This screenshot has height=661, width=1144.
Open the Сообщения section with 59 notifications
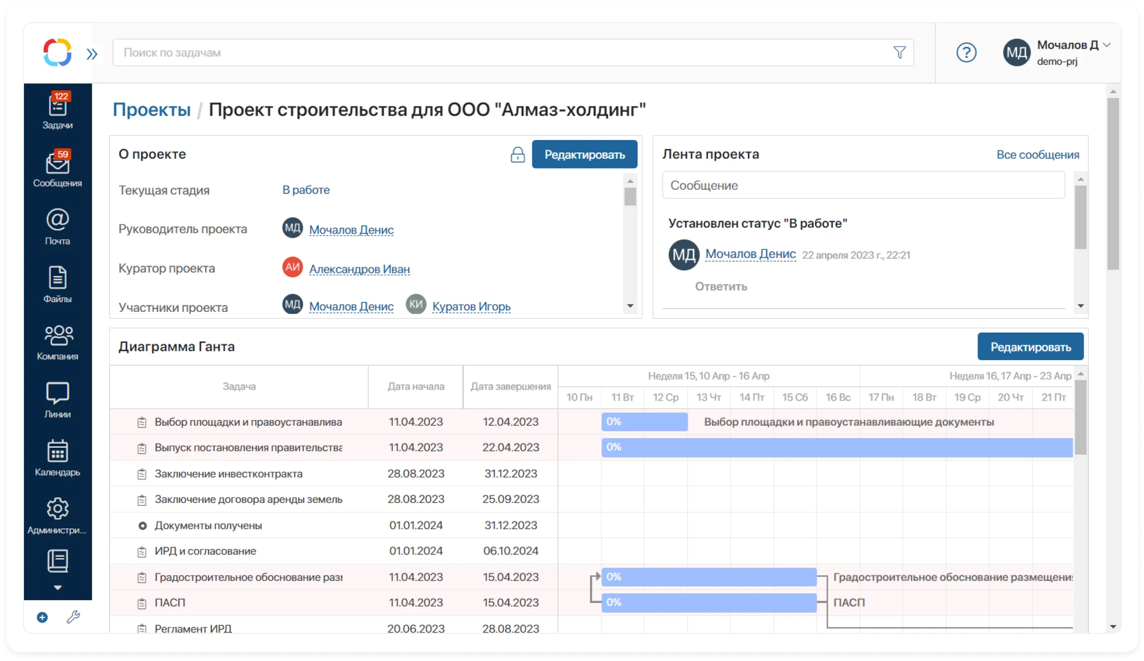57,170
